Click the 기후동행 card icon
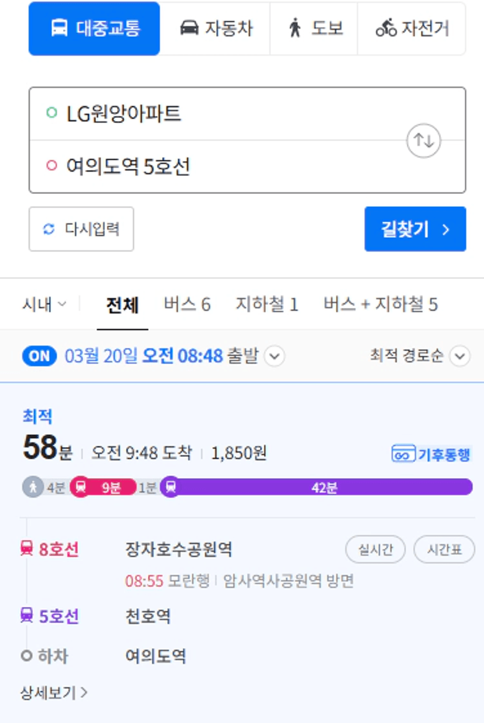The image size is (484, 723). tap(403, 454)
